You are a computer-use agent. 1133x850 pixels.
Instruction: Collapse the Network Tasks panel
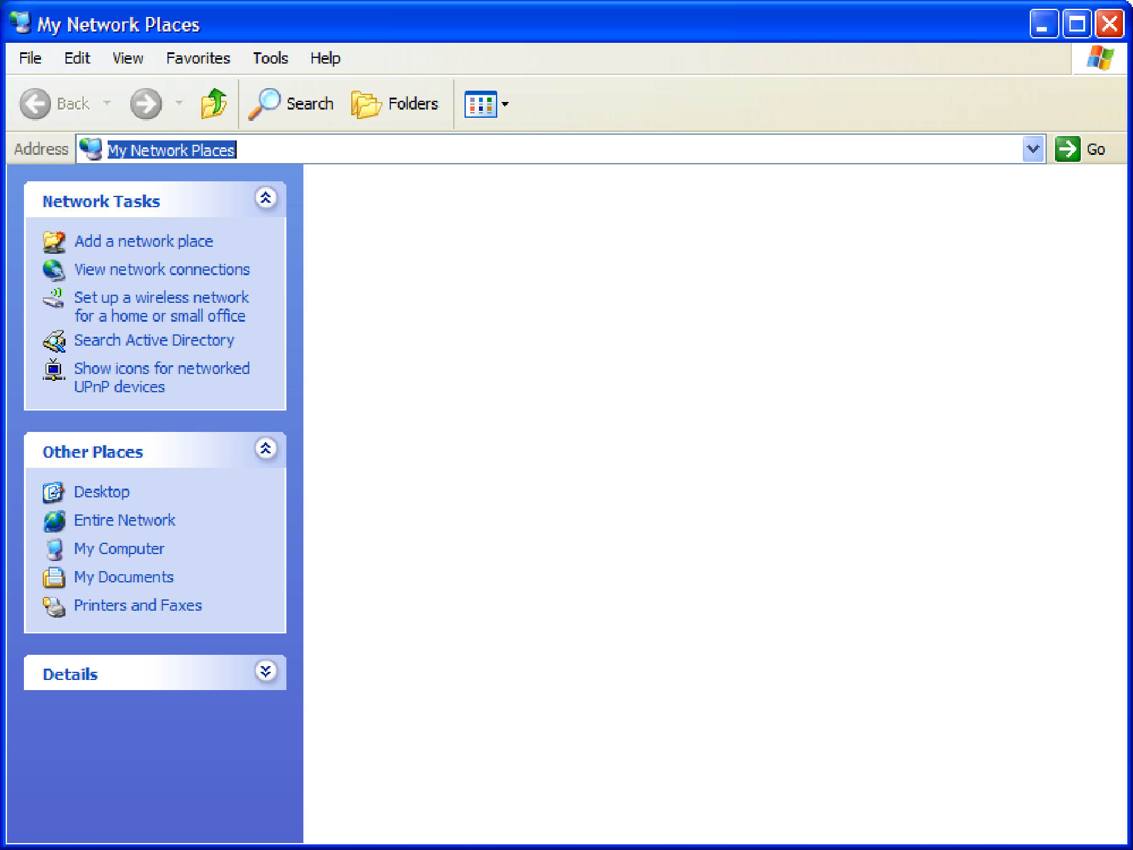point(266,198)
